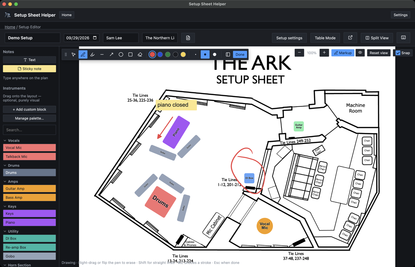415x267 pixels.
Task: Switch to Table Mode
Action: tap(325, 38)
